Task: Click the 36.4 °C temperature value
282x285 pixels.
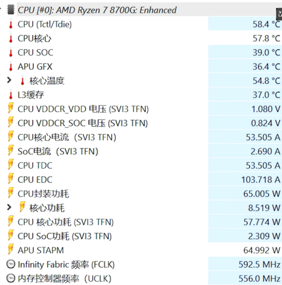Action: point(266,67)
